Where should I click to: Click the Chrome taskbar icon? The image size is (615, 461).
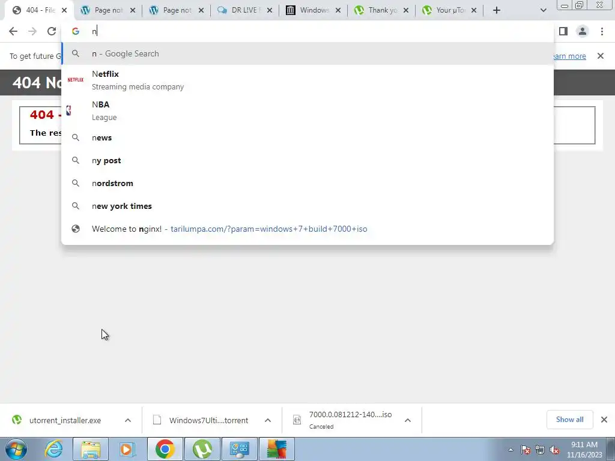point(165,449)
